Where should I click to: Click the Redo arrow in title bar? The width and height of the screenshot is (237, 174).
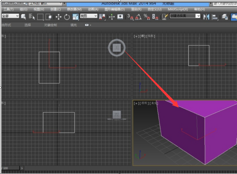click(16, 3)
